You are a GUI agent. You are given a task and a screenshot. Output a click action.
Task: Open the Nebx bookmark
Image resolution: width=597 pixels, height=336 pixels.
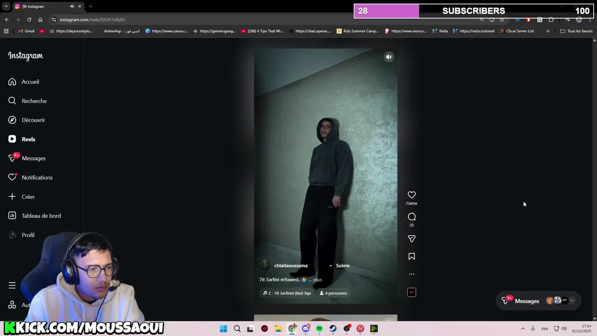440,31
